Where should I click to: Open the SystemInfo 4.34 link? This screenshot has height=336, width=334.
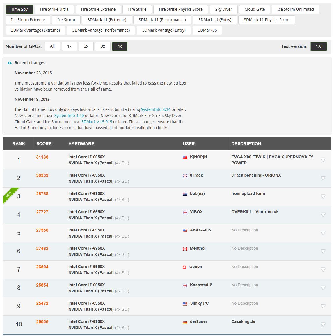click(x=156, y=109)
